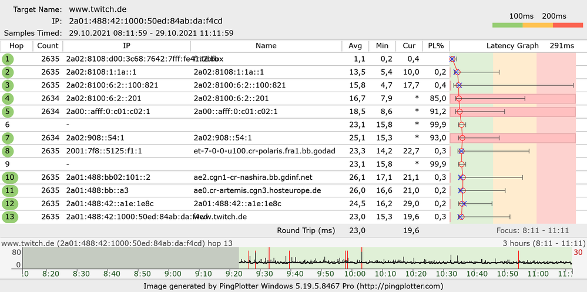Click the red legend bar segment
Viewport: 587px width, 292px height.
(568, 25)
